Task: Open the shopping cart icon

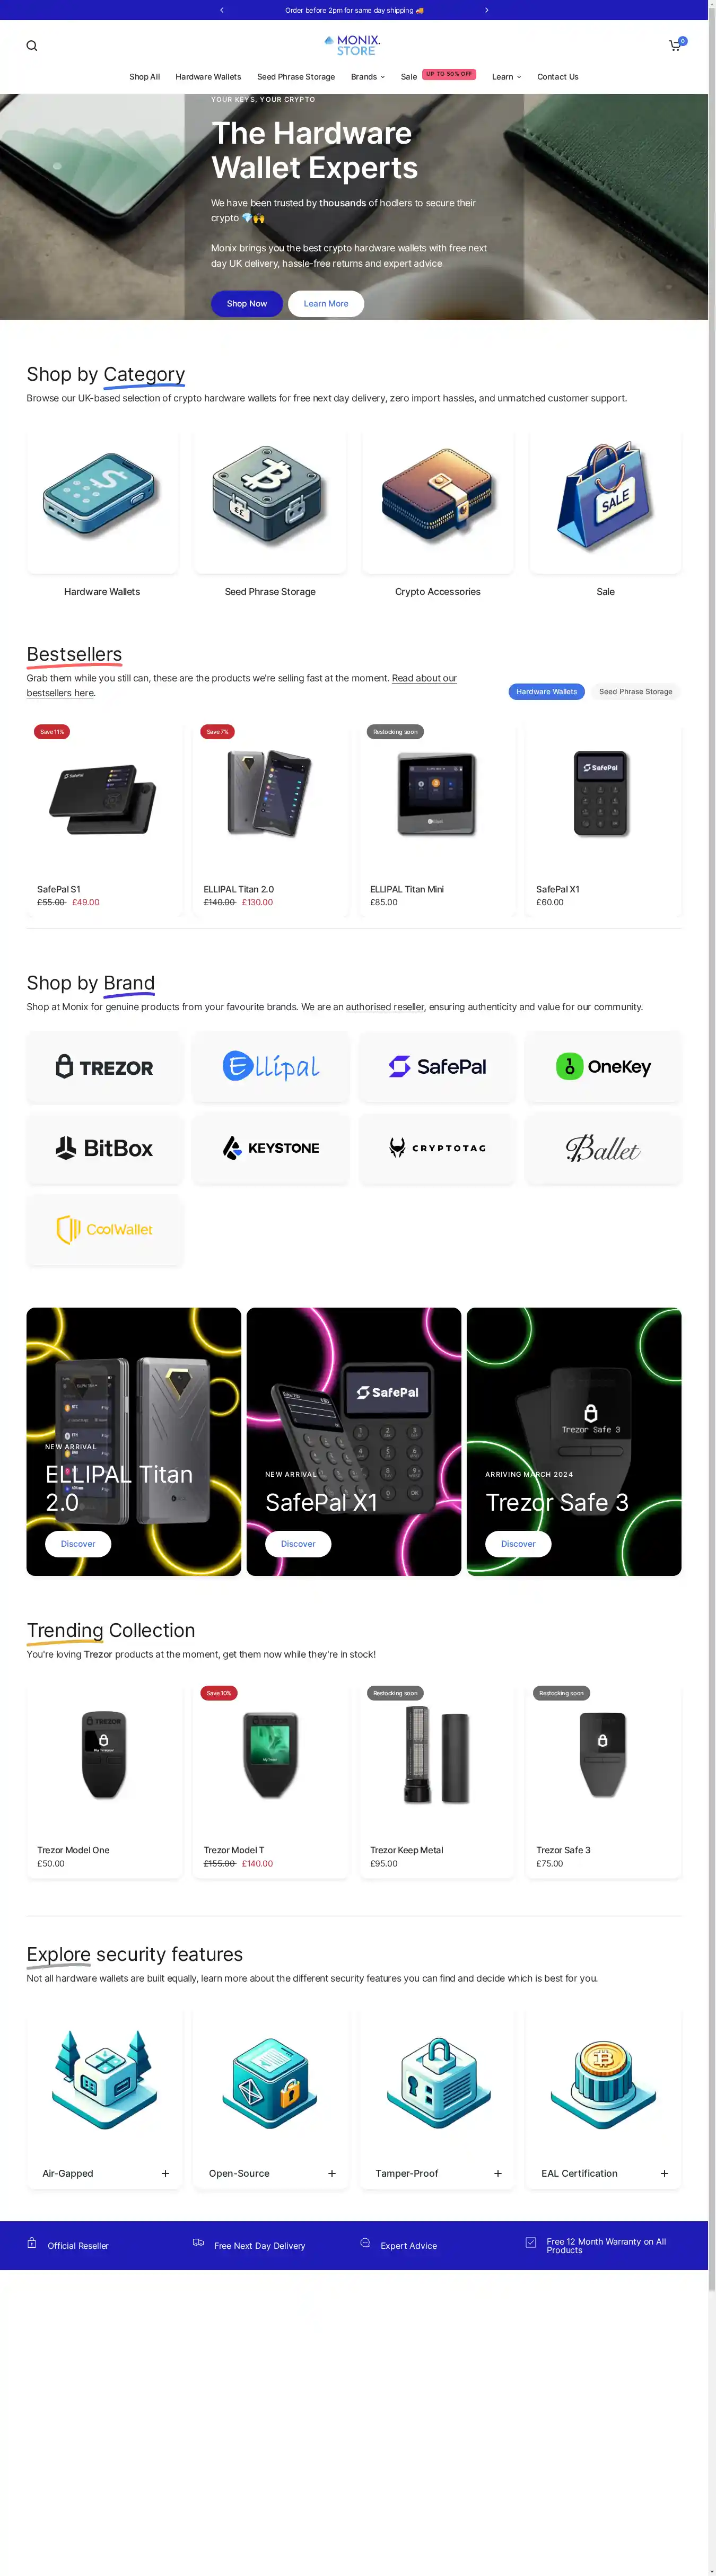Action: click(676, 45)
